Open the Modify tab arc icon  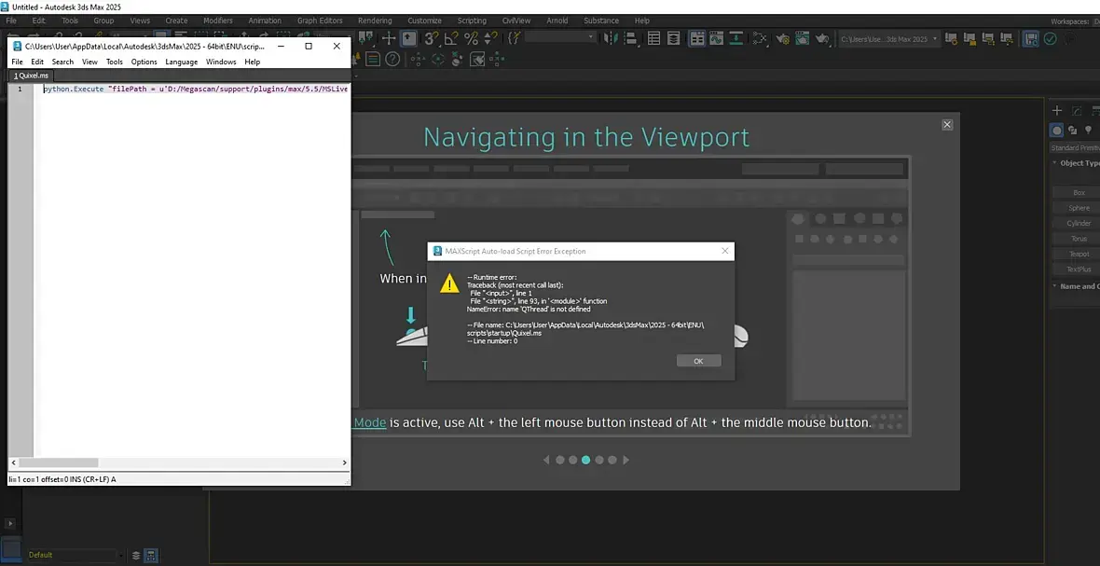[x=1077, y=110]
